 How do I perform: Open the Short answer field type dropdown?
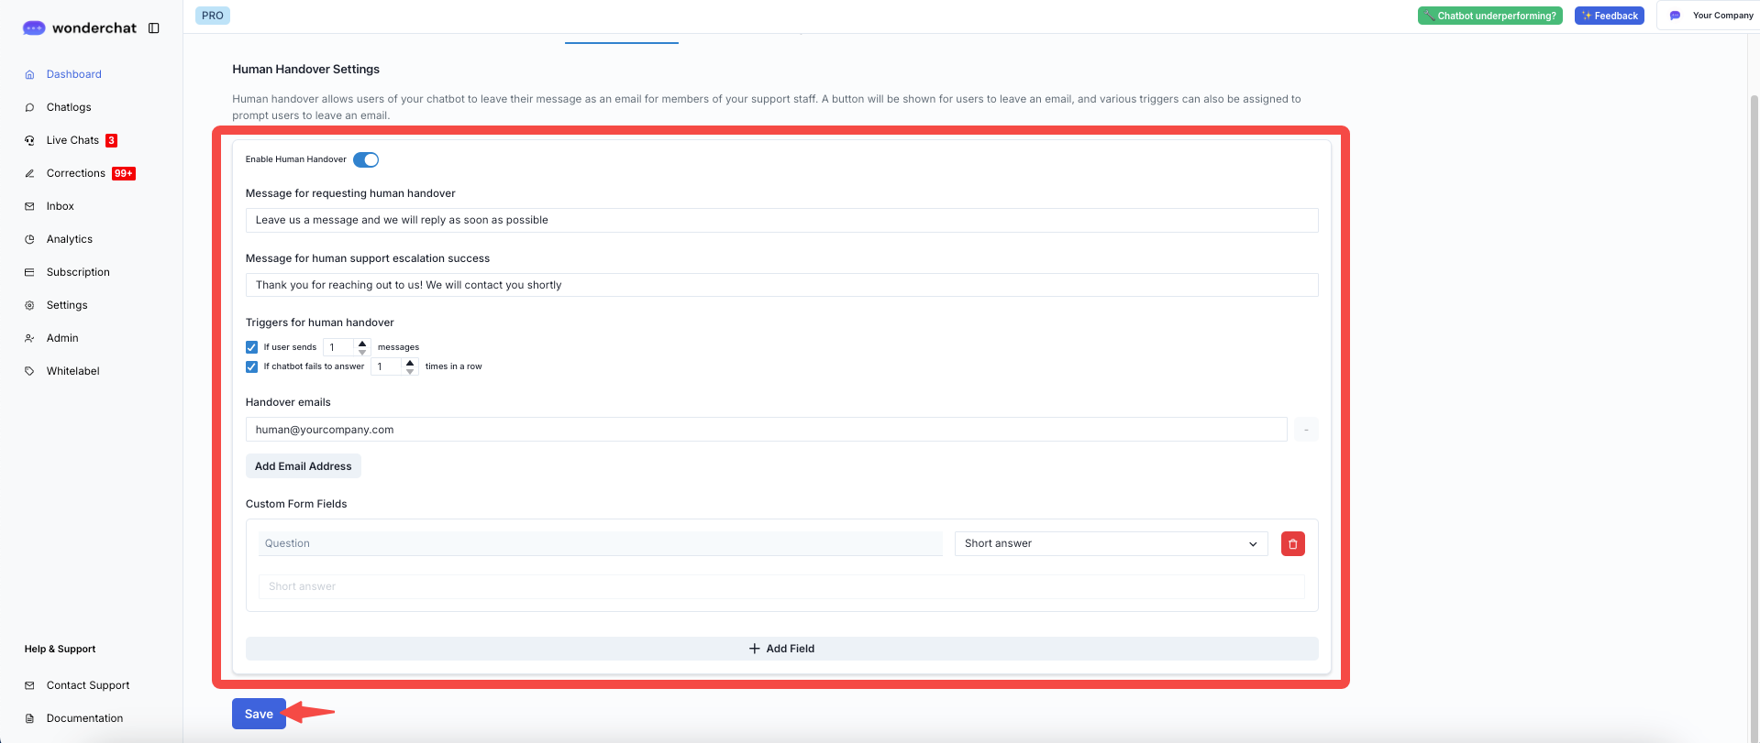(x=1111, y=543)
